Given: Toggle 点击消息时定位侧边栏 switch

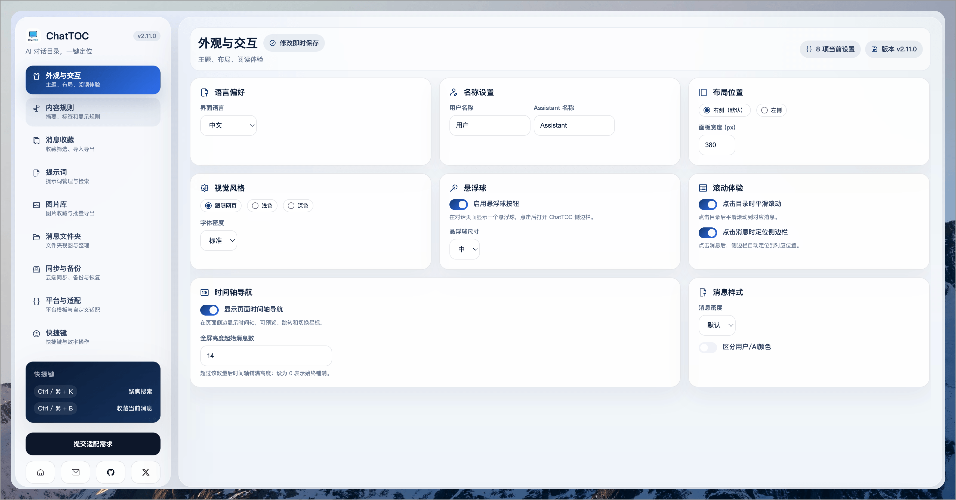Looking at the screenshot, I should click(x=708, y=233).
